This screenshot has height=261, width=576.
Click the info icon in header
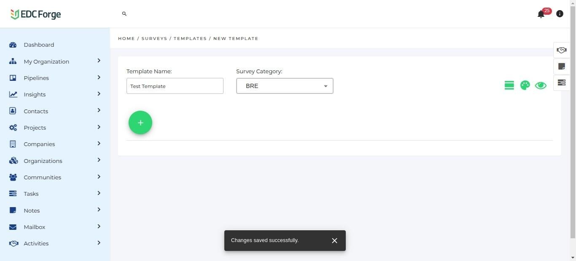[560, 14]
